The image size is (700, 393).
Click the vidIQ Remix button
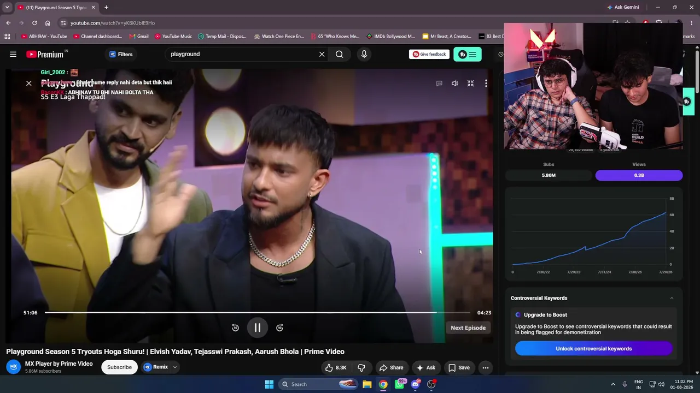(156, 367)
